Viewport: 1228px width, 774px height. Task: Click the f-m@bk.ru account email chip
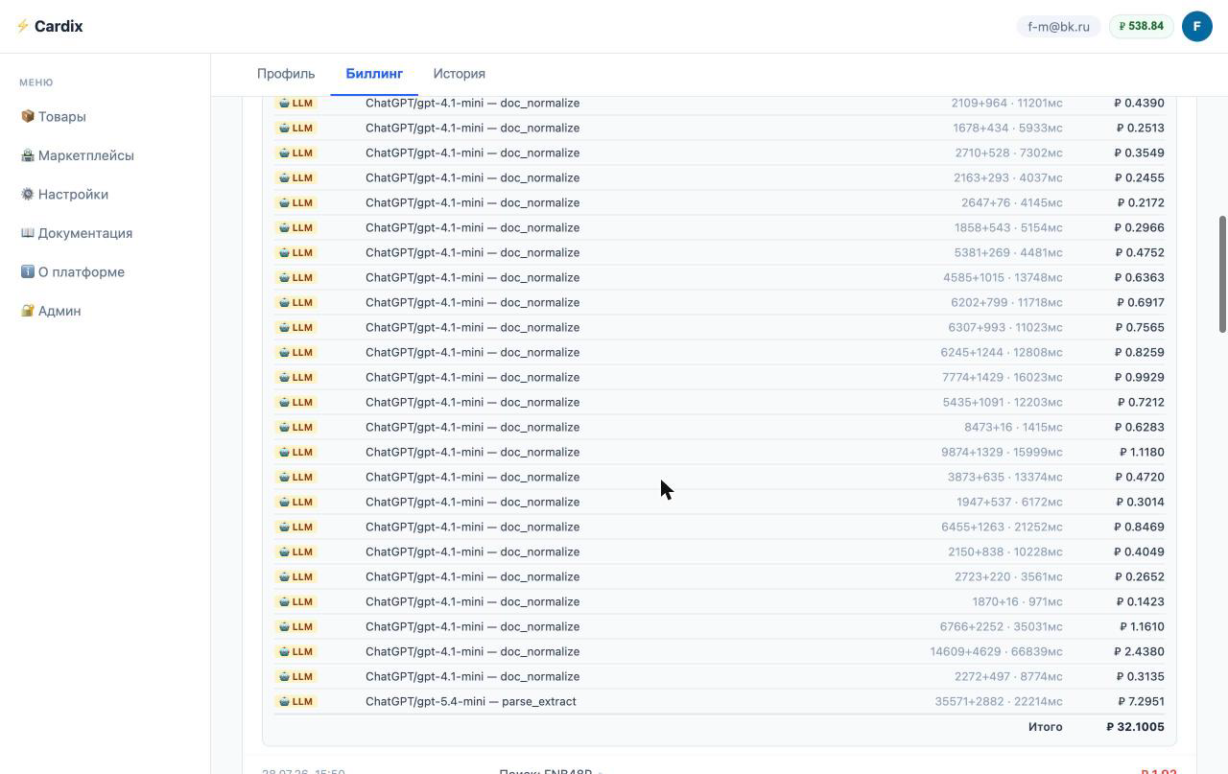1058,26
